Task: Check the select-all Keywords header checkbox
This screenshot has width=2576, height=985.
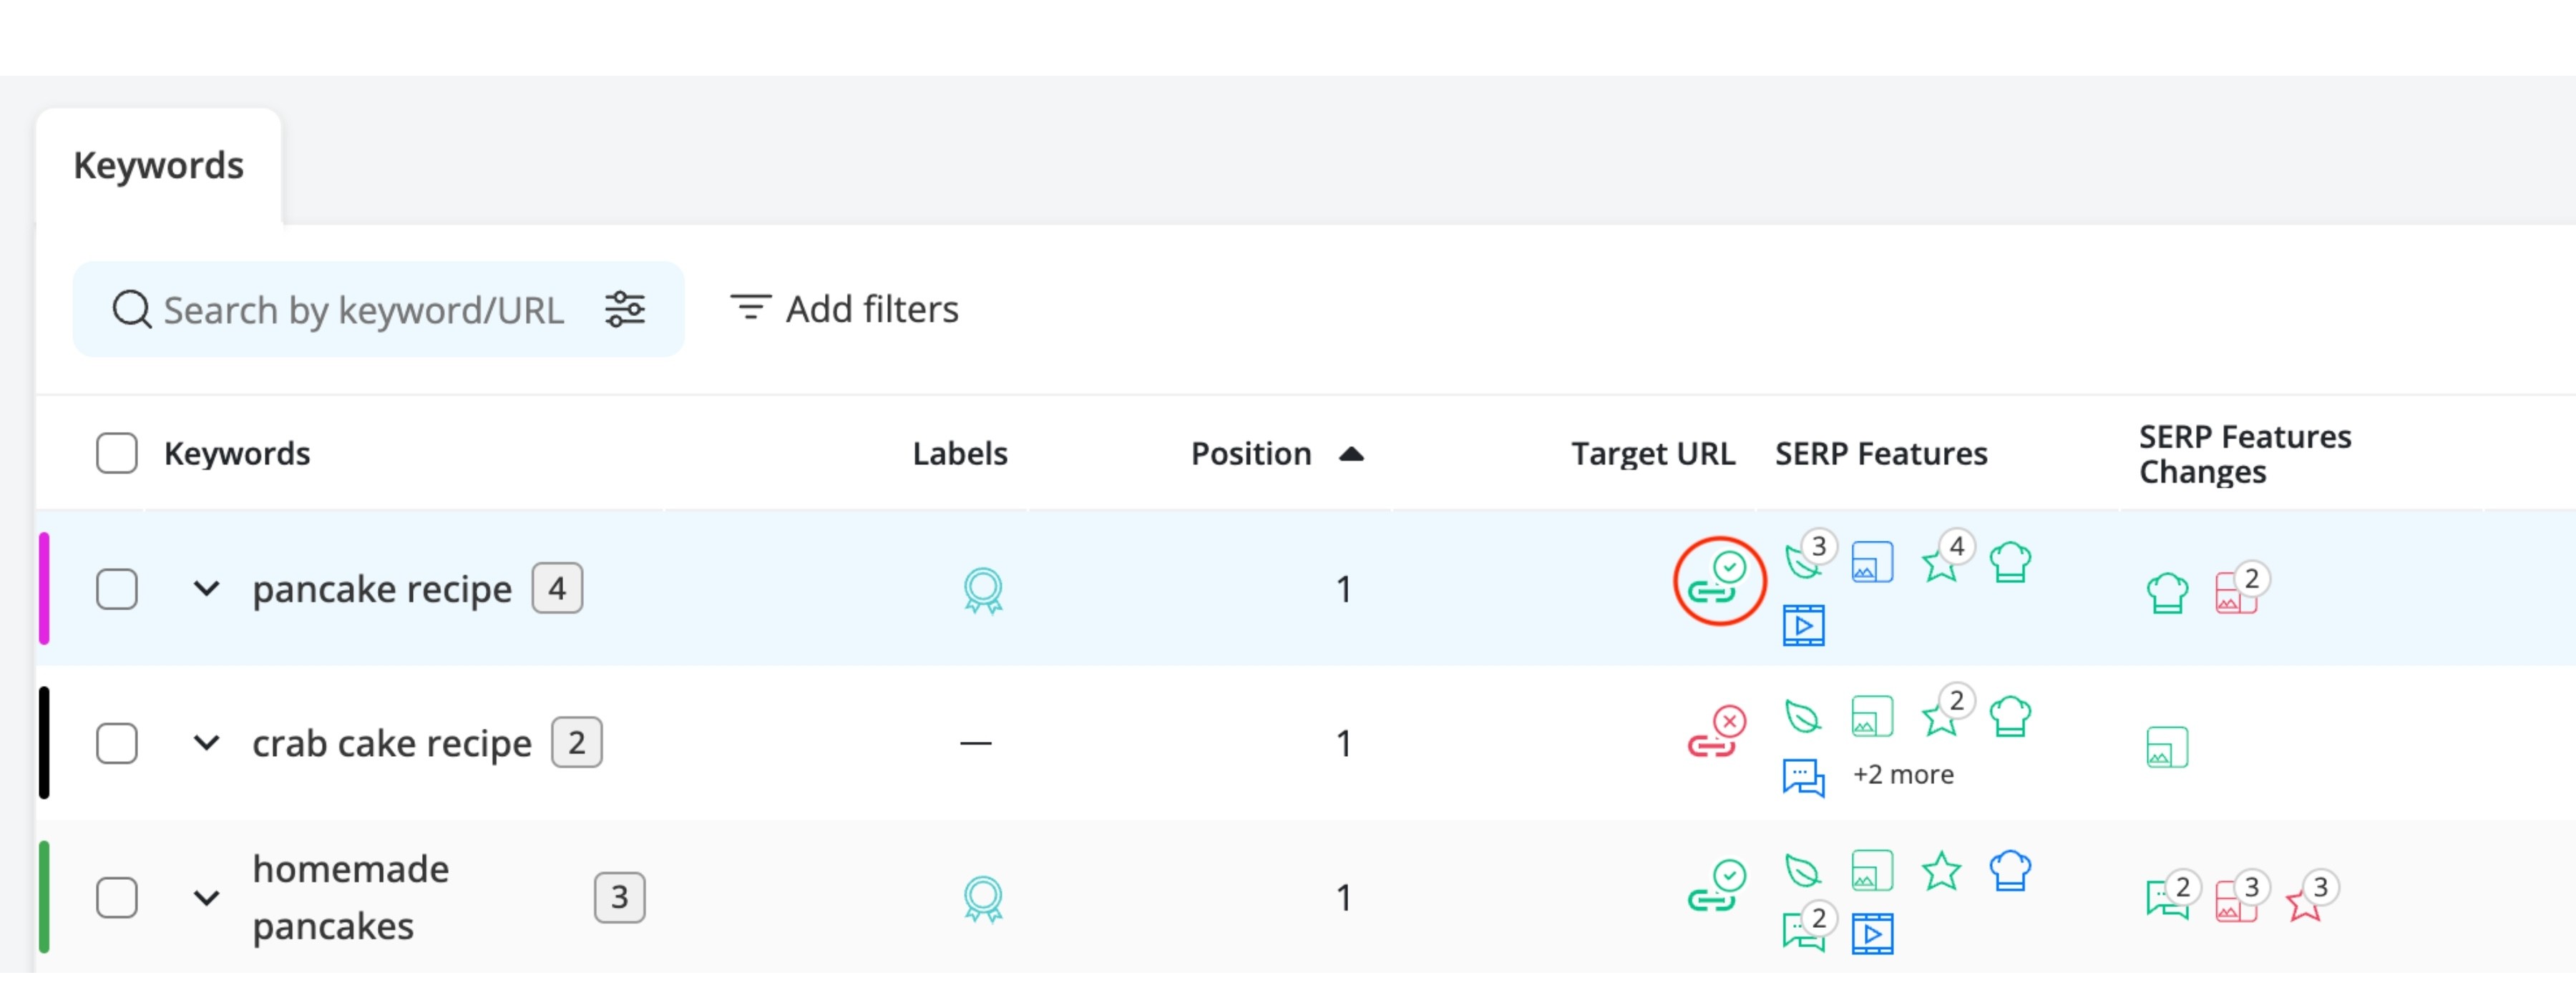Action: [117, 453]
